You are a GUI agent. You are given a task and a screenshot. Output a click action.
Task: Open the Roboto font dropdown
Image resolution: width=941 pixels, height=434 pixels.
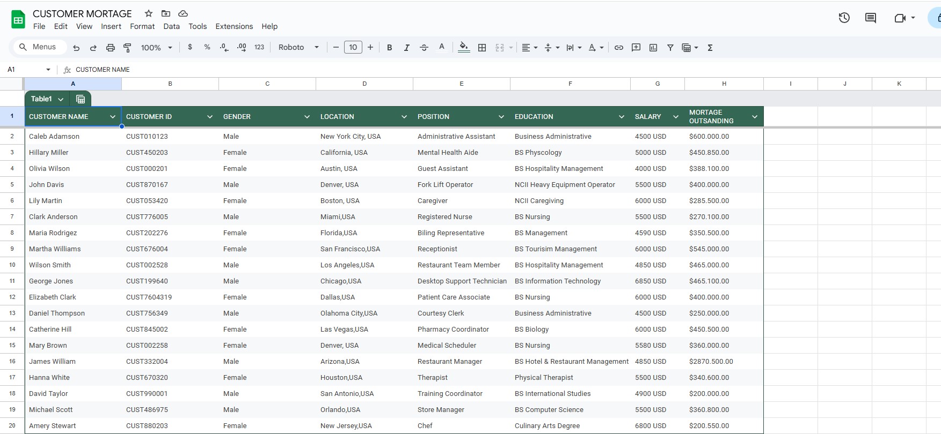point(298,48)
